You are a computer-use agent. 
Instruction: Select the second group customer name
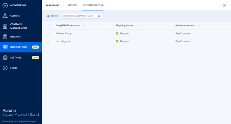pyautogui.click(x=63, y=41)
